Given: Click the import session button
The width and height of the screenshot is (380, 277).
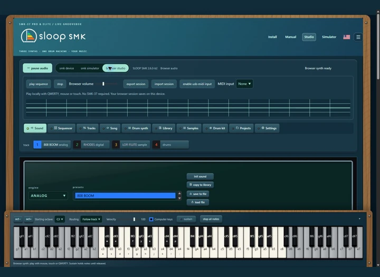Looking at the screenshot, I should pyautogui.click(x=164, y=84).
